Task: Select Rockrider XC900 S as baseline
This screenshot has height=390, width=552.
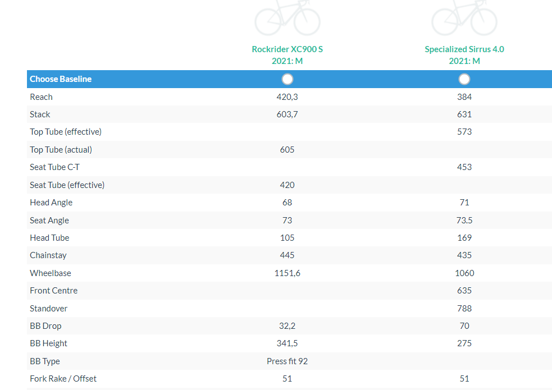Action: pos(288,79)
